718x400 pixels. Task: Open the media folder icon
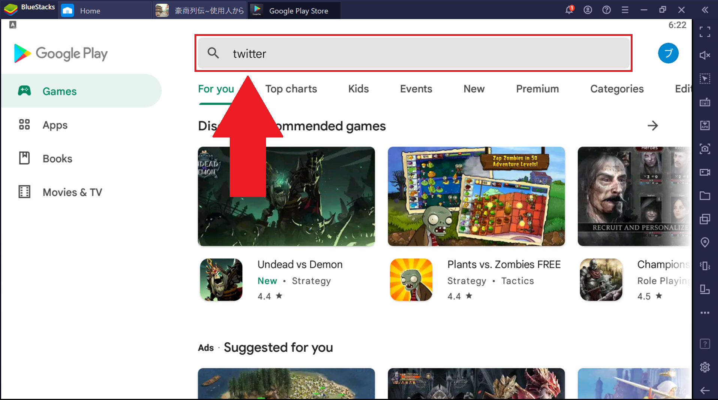(x=705, y=196)
